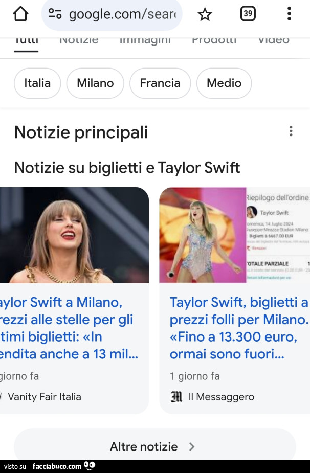310x473 pixels.
Task: Open Chrome's three-dot overflow menu
Action: coord(289,14)
